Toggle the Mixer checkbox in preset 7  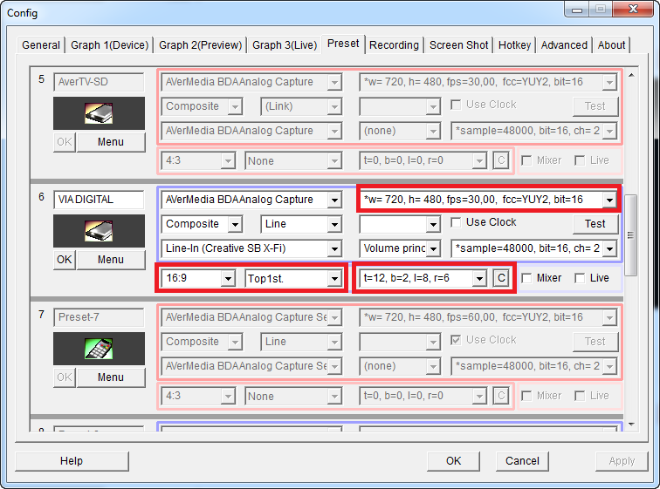click(x=526, y=396)
